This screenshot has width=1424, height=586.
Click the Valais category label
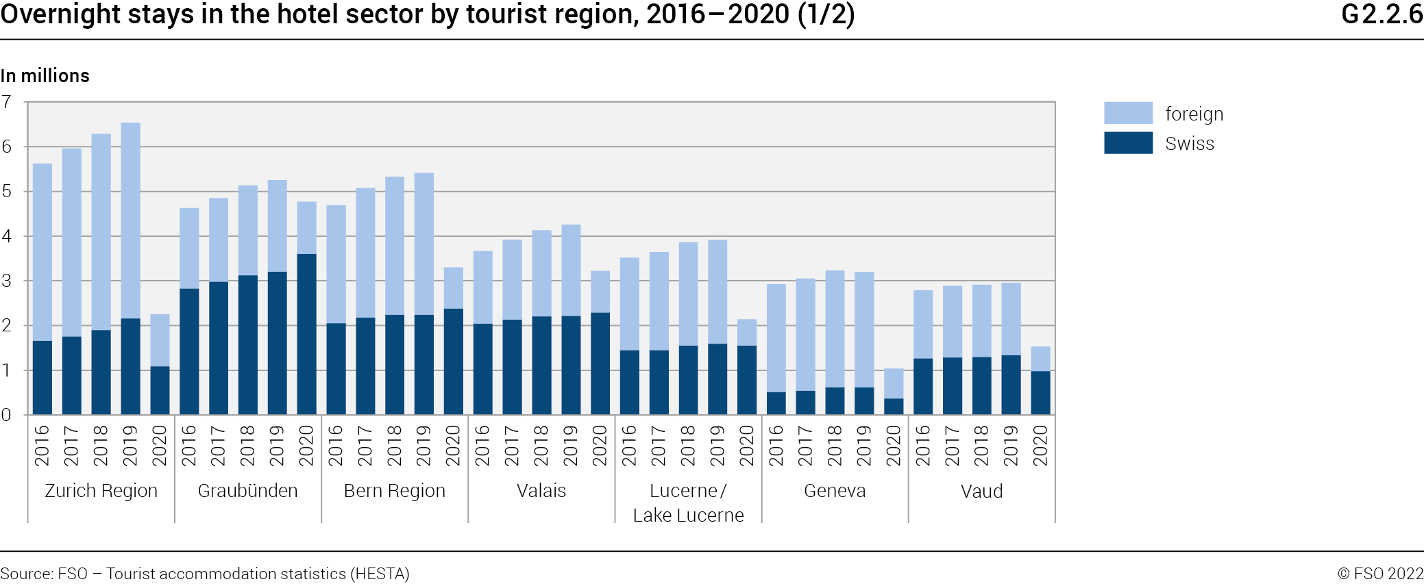pyautogui.click(x=541, y=491)
